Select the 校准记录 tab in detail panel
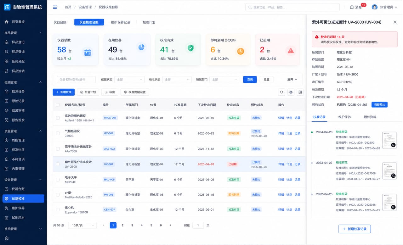The width and height of the screenshot is (403, 245). click(319, 117)
